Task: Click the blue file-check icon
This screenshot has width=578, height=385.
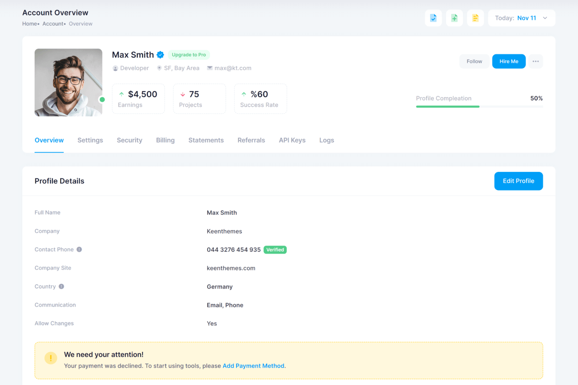Action: 433,18
